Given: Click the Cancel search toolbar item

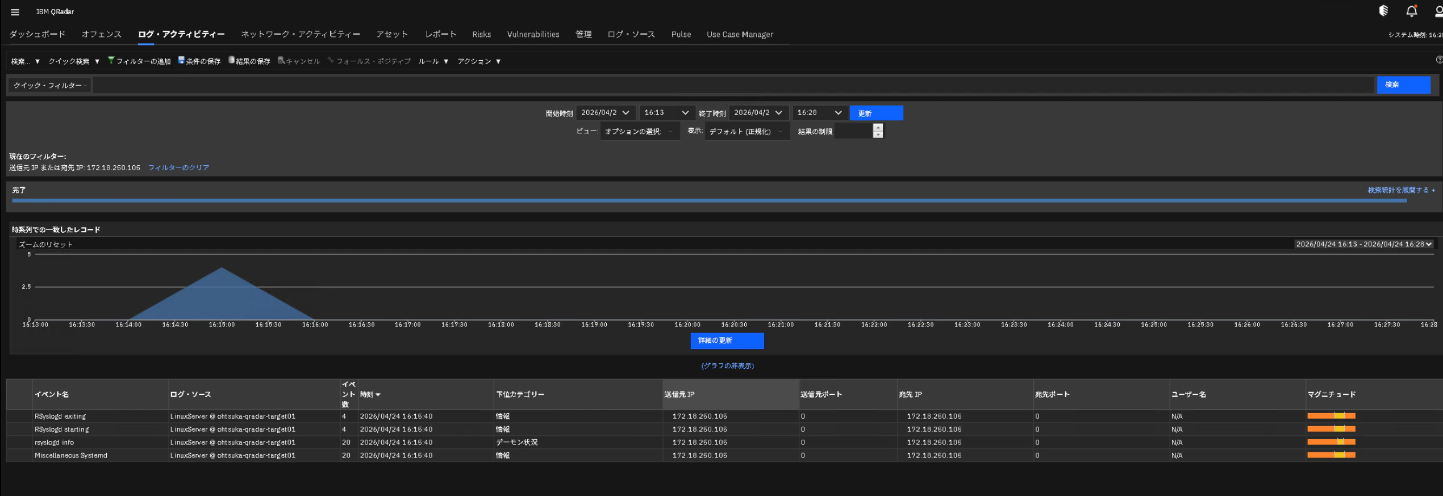Looking at the screenshot, I should point(299,61).
